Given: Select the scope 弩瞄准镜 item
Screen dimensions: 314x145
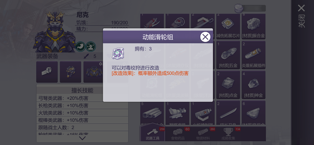Looking at the screenshot, I should coord(177,113).
